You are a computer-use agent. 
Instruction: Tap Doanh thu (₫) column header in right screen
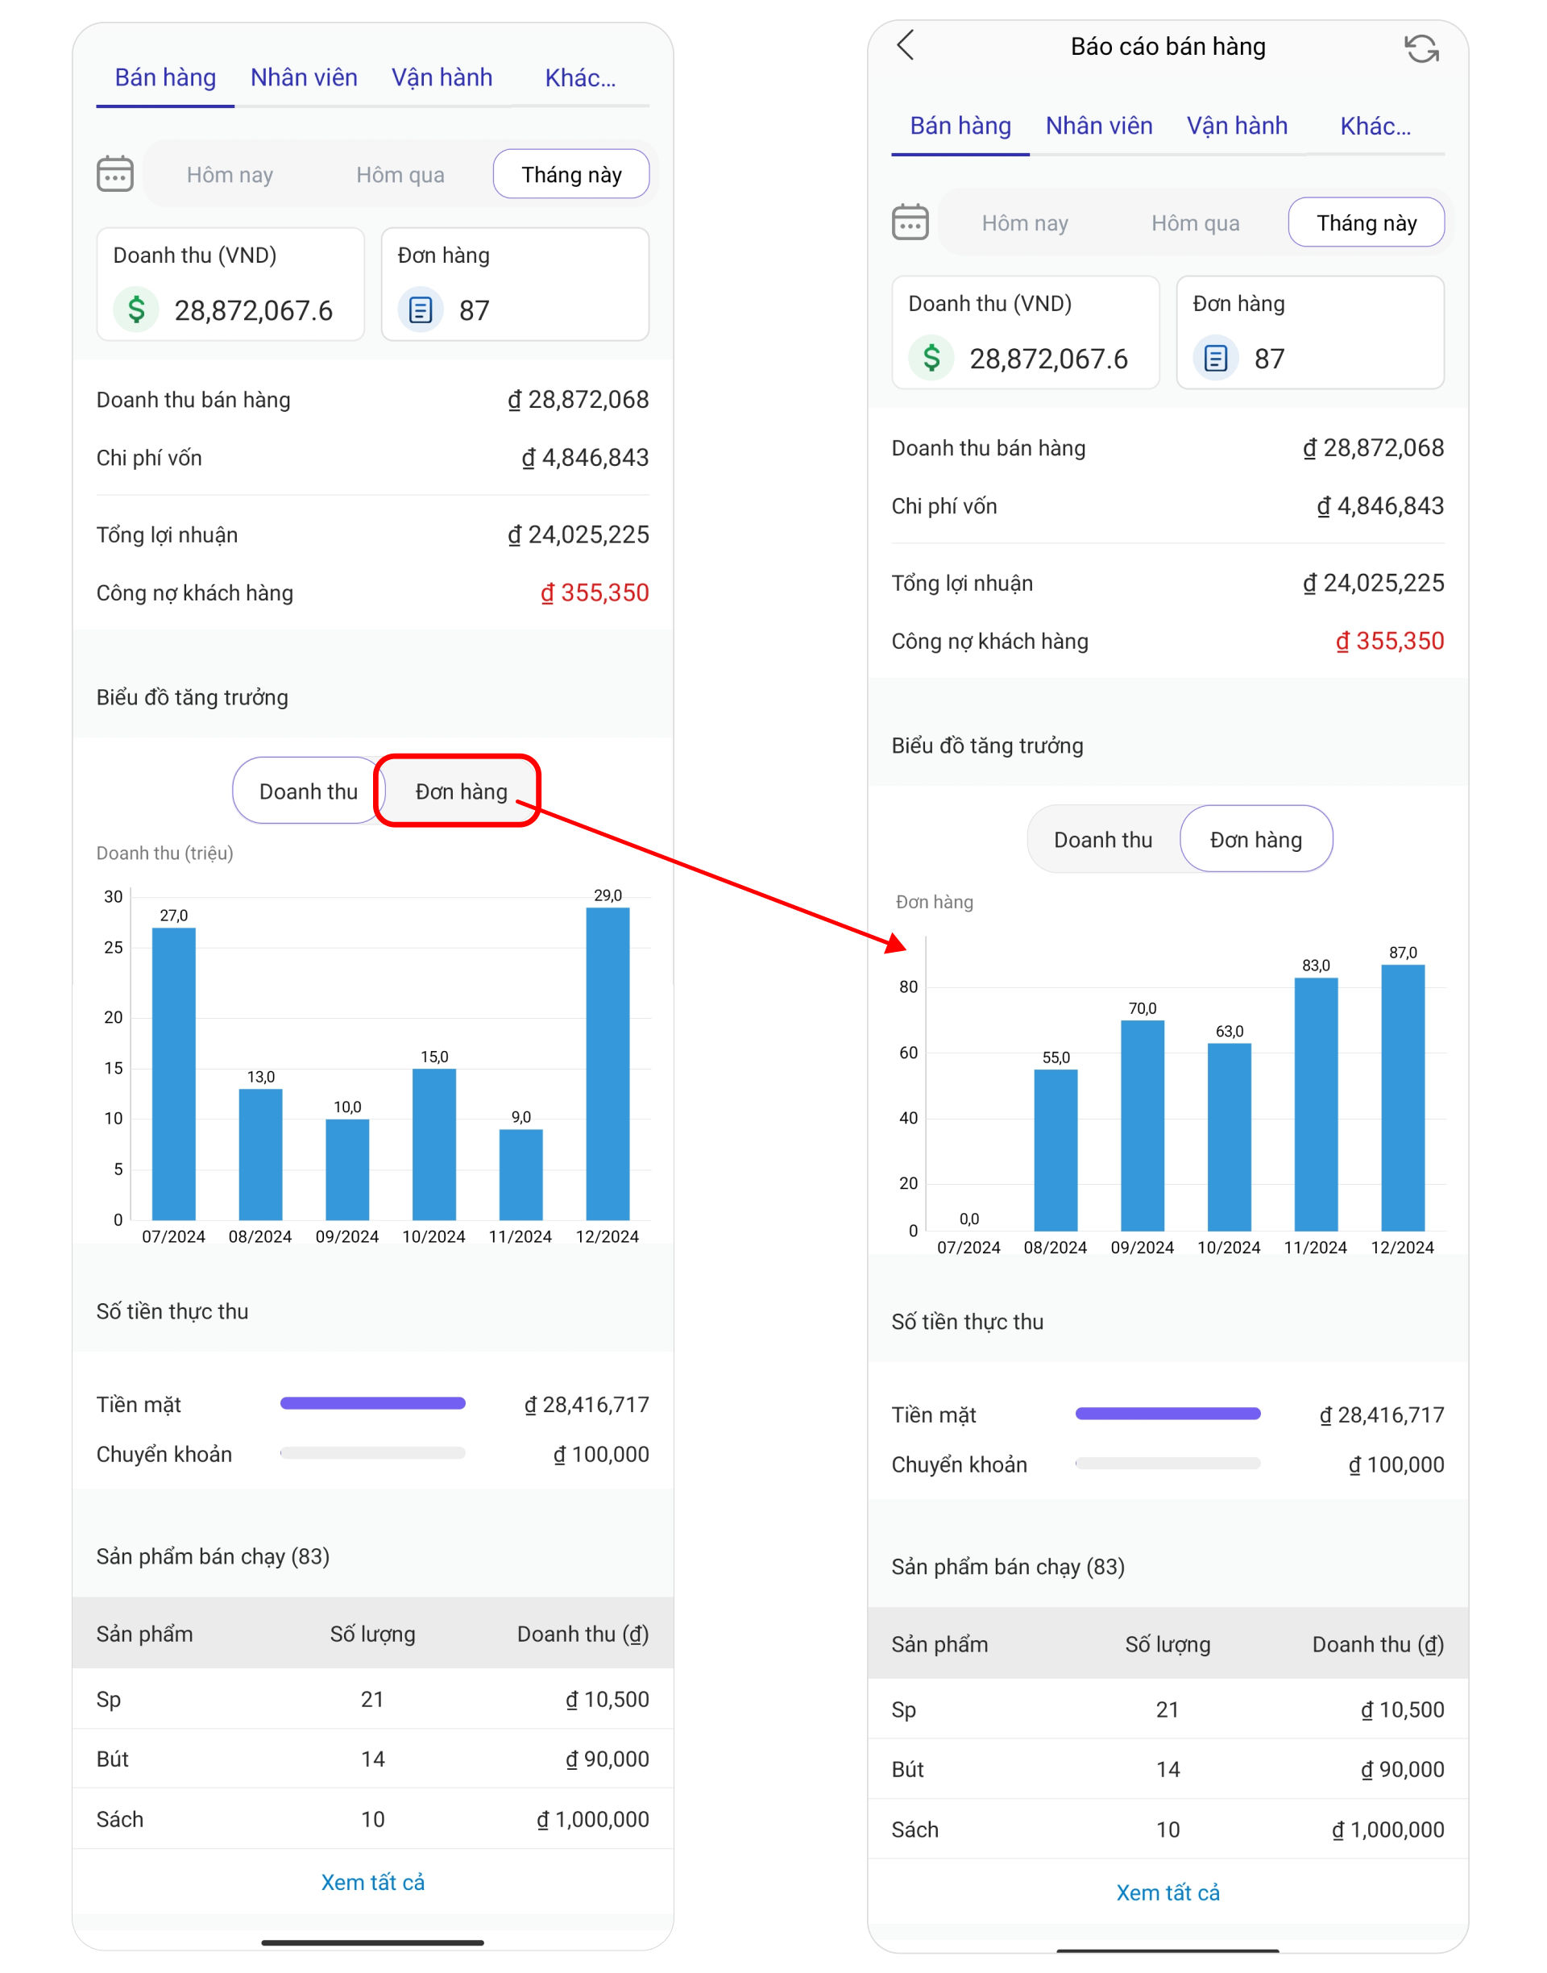tap(1379, 1644)
